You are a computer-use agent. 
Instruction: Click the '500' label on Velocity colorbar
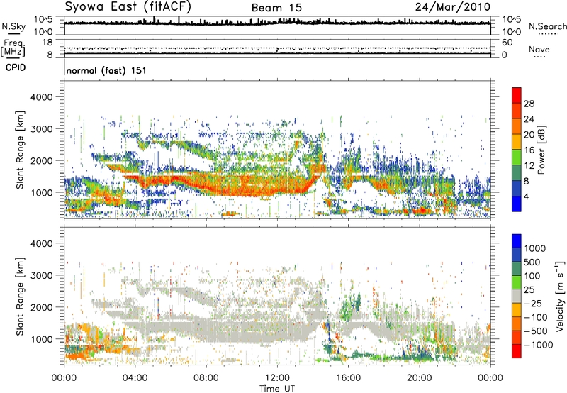point(534,262)
